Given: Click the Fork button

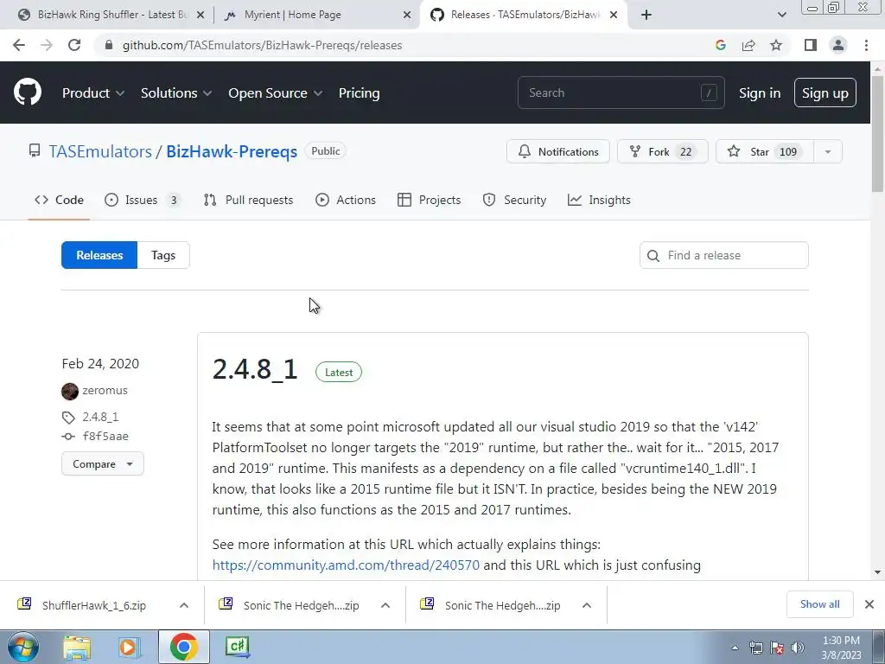Looking at the screenshot, I should click(663, 151).
